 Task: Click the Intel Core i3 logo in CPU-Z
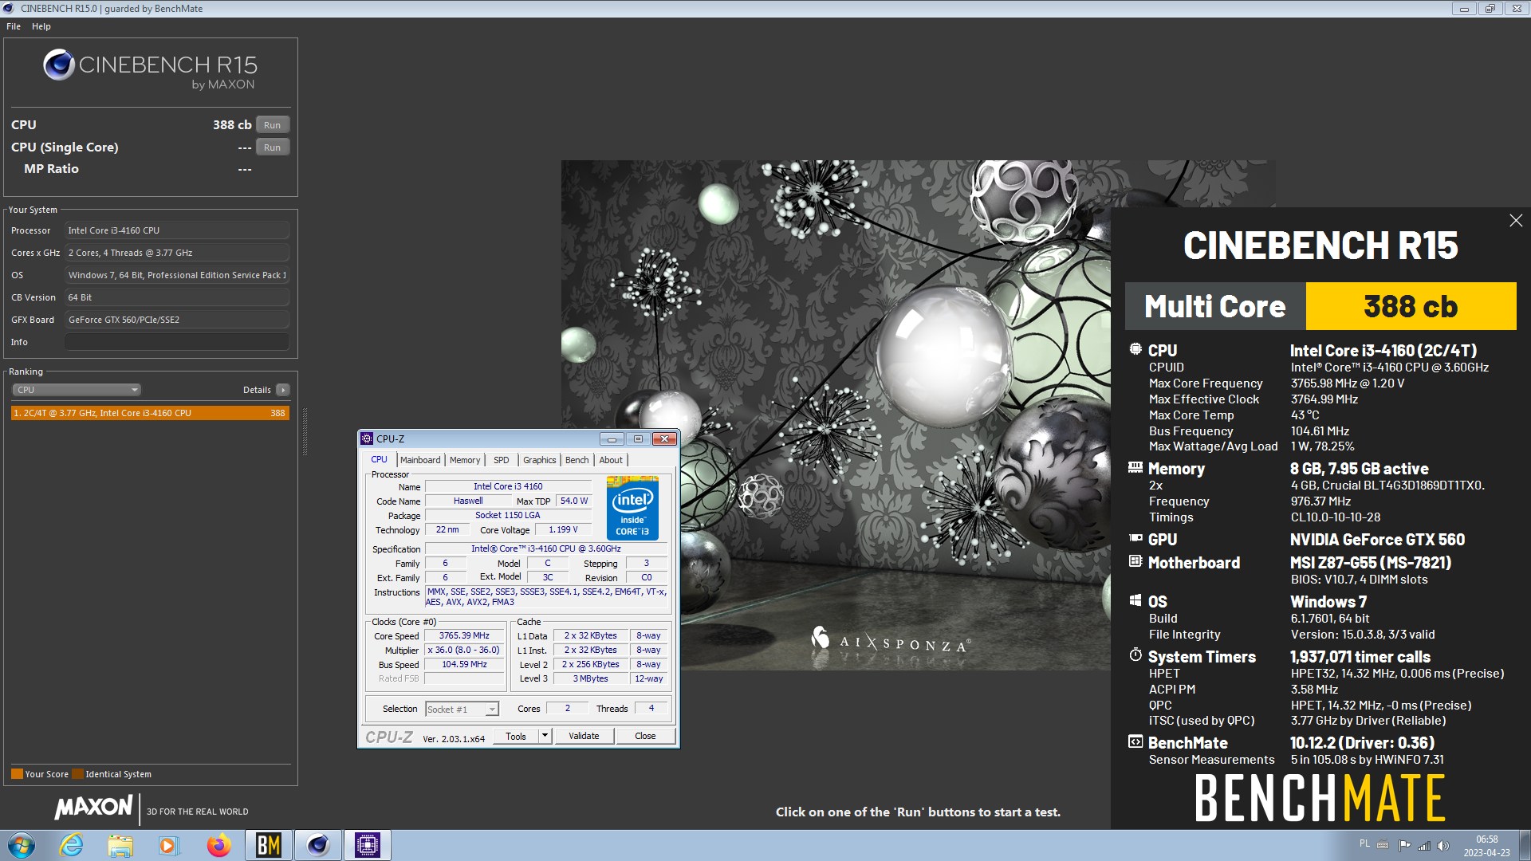632,508
